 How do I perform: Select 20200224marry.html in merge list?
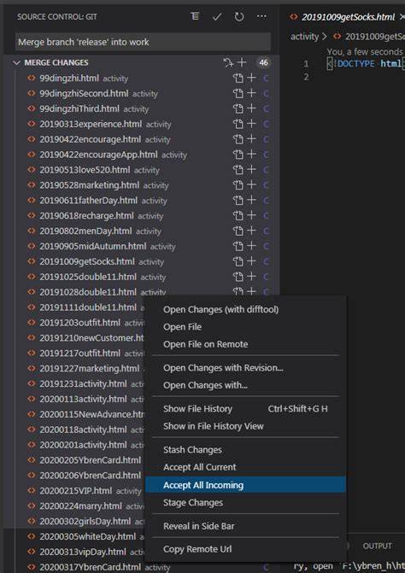(x=80, y=506)
